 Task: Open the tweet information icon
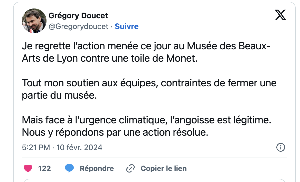(281, 147)
